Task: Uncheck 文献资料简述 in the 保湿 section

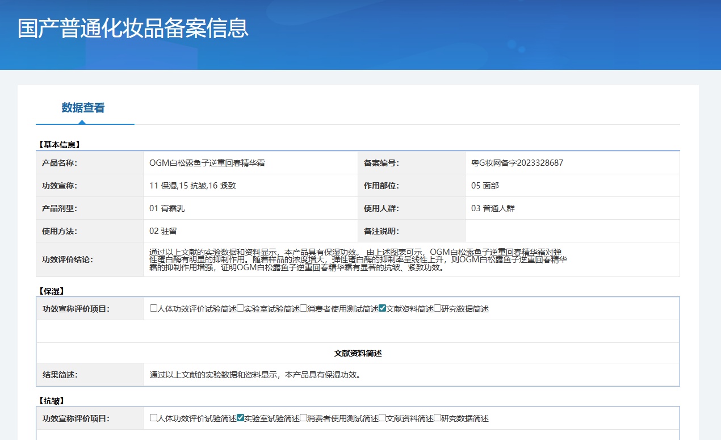Action: point(382,308)
